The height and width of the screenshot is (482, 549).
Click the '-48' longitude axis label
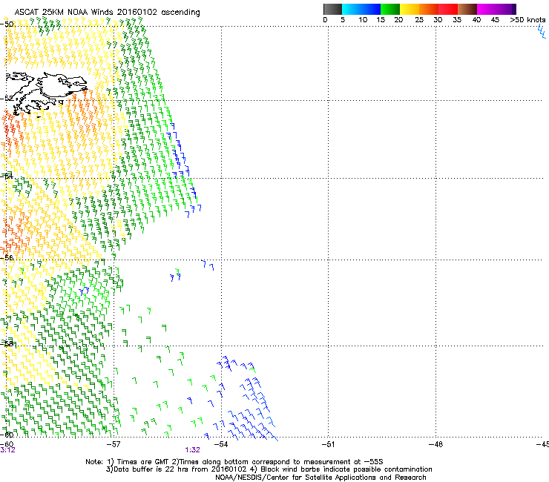point(435,444)
